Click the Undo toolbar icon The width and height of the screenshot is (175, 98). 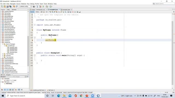click(x=14, y=7)
